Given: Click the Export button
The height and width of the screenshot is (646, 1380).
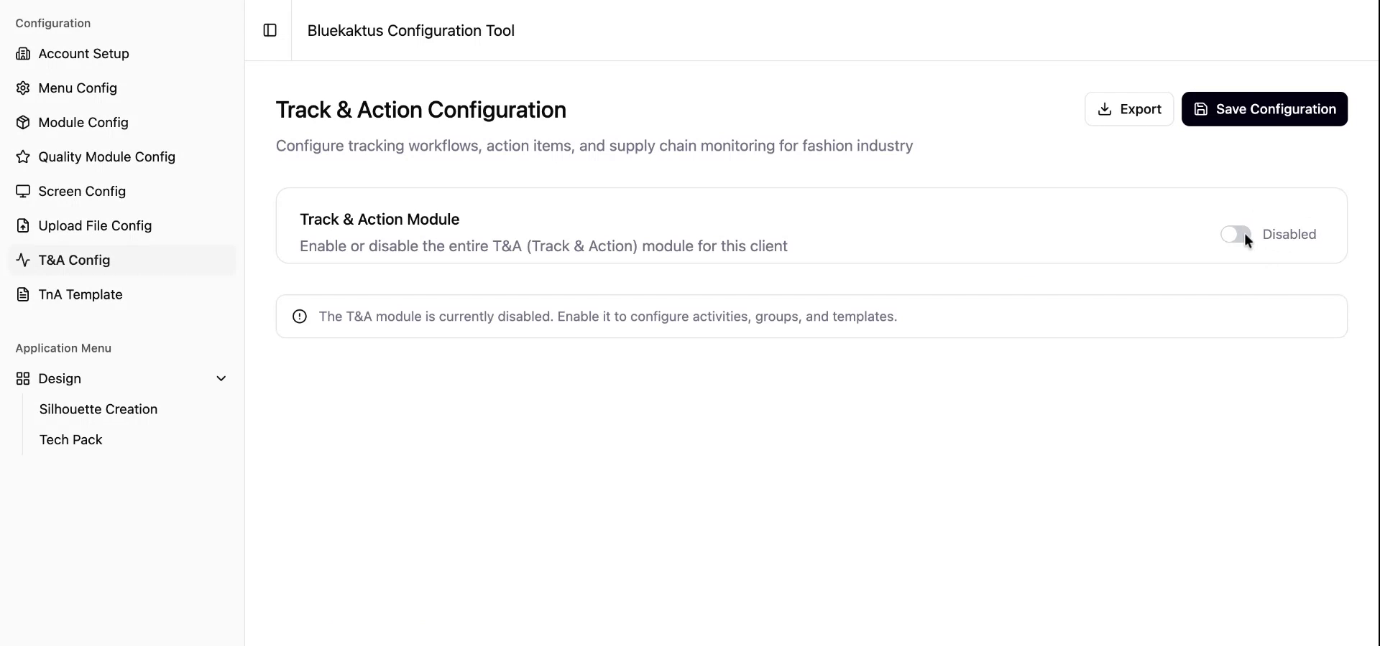Looking at the screenshot, I should click(1128, 109).
